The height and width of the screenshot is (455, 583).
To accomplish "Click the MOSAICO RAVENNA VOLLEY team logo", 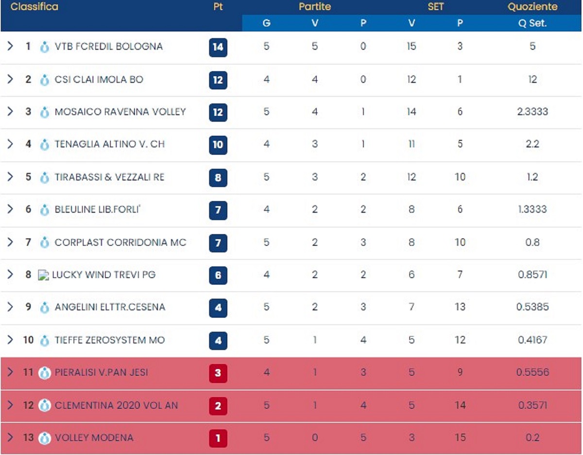I will [x=45, y=112].
